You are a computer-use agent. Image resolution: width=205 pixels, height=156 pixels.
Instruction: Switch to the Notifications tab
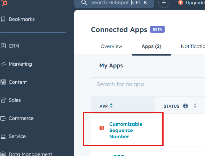[x=193, y=46]
